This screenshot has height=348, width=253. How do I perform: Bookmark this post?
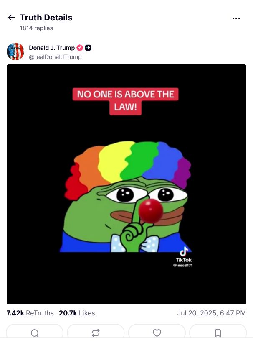[x=218, y=333]
